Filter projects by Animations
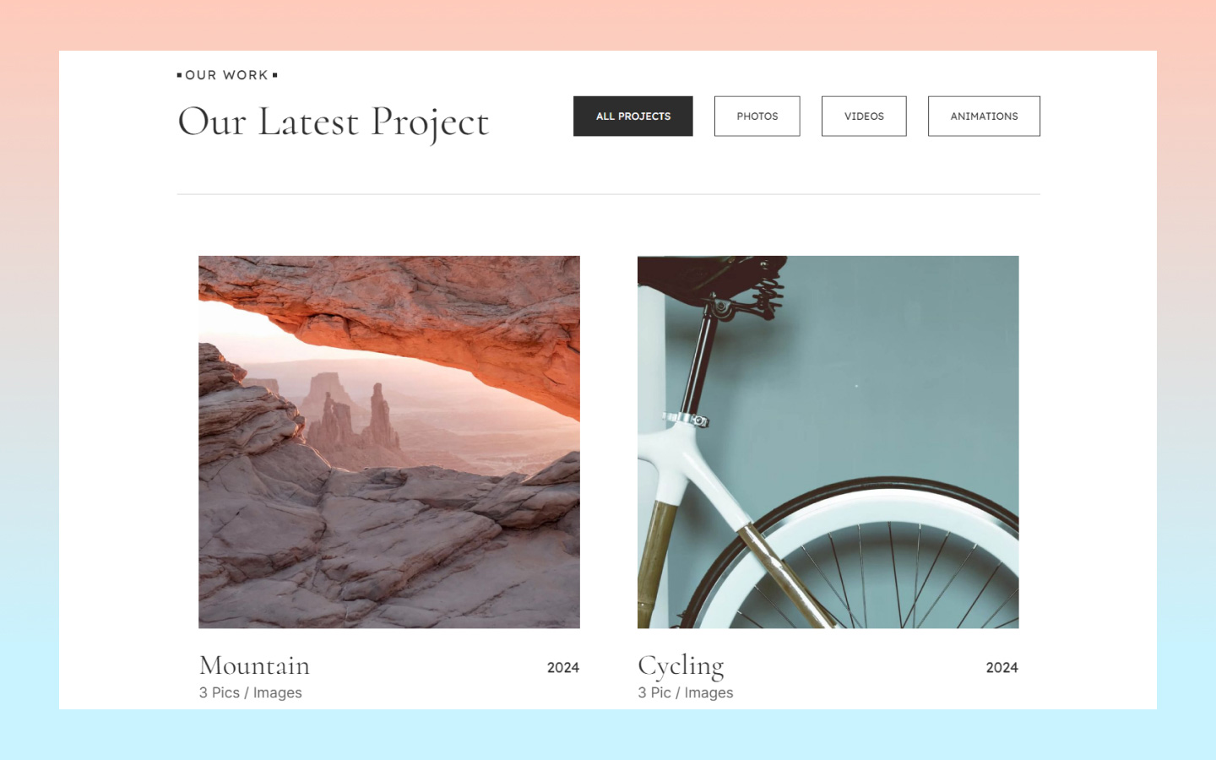 984,117
